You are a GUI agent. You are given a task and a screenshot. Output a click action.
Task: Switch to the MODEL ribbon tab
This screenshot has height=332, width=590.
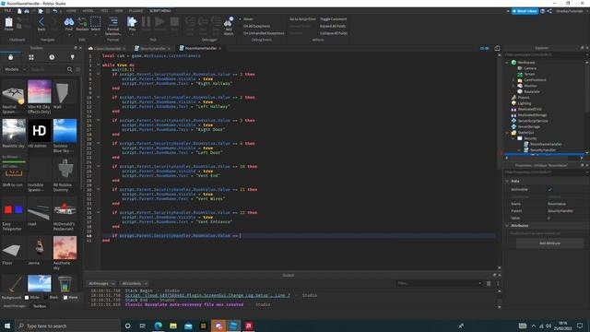tap(88, 11)
